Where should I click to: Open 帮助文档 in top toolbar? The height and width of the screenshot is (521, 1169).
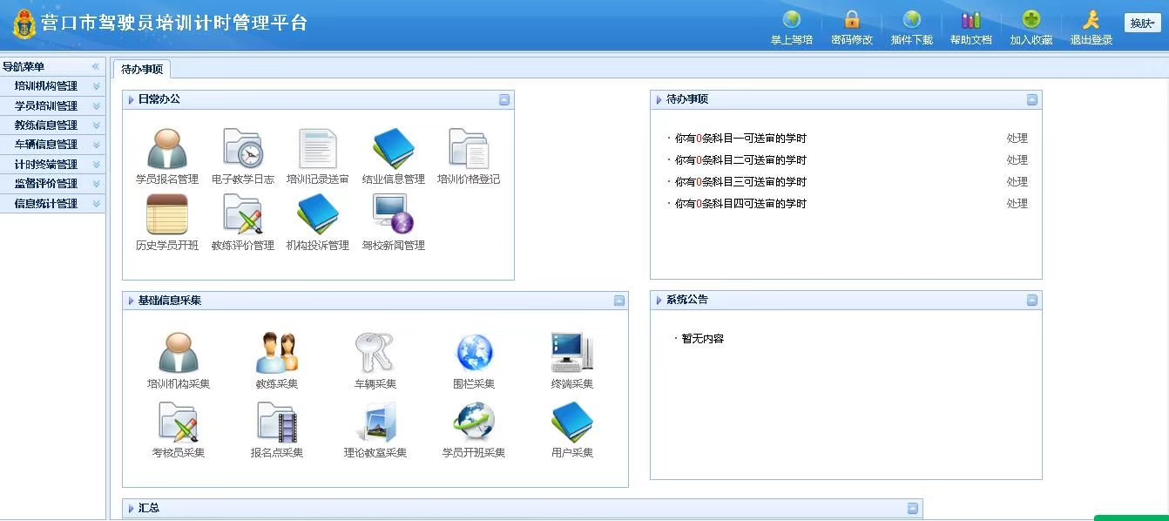click(x=971, y=27)
